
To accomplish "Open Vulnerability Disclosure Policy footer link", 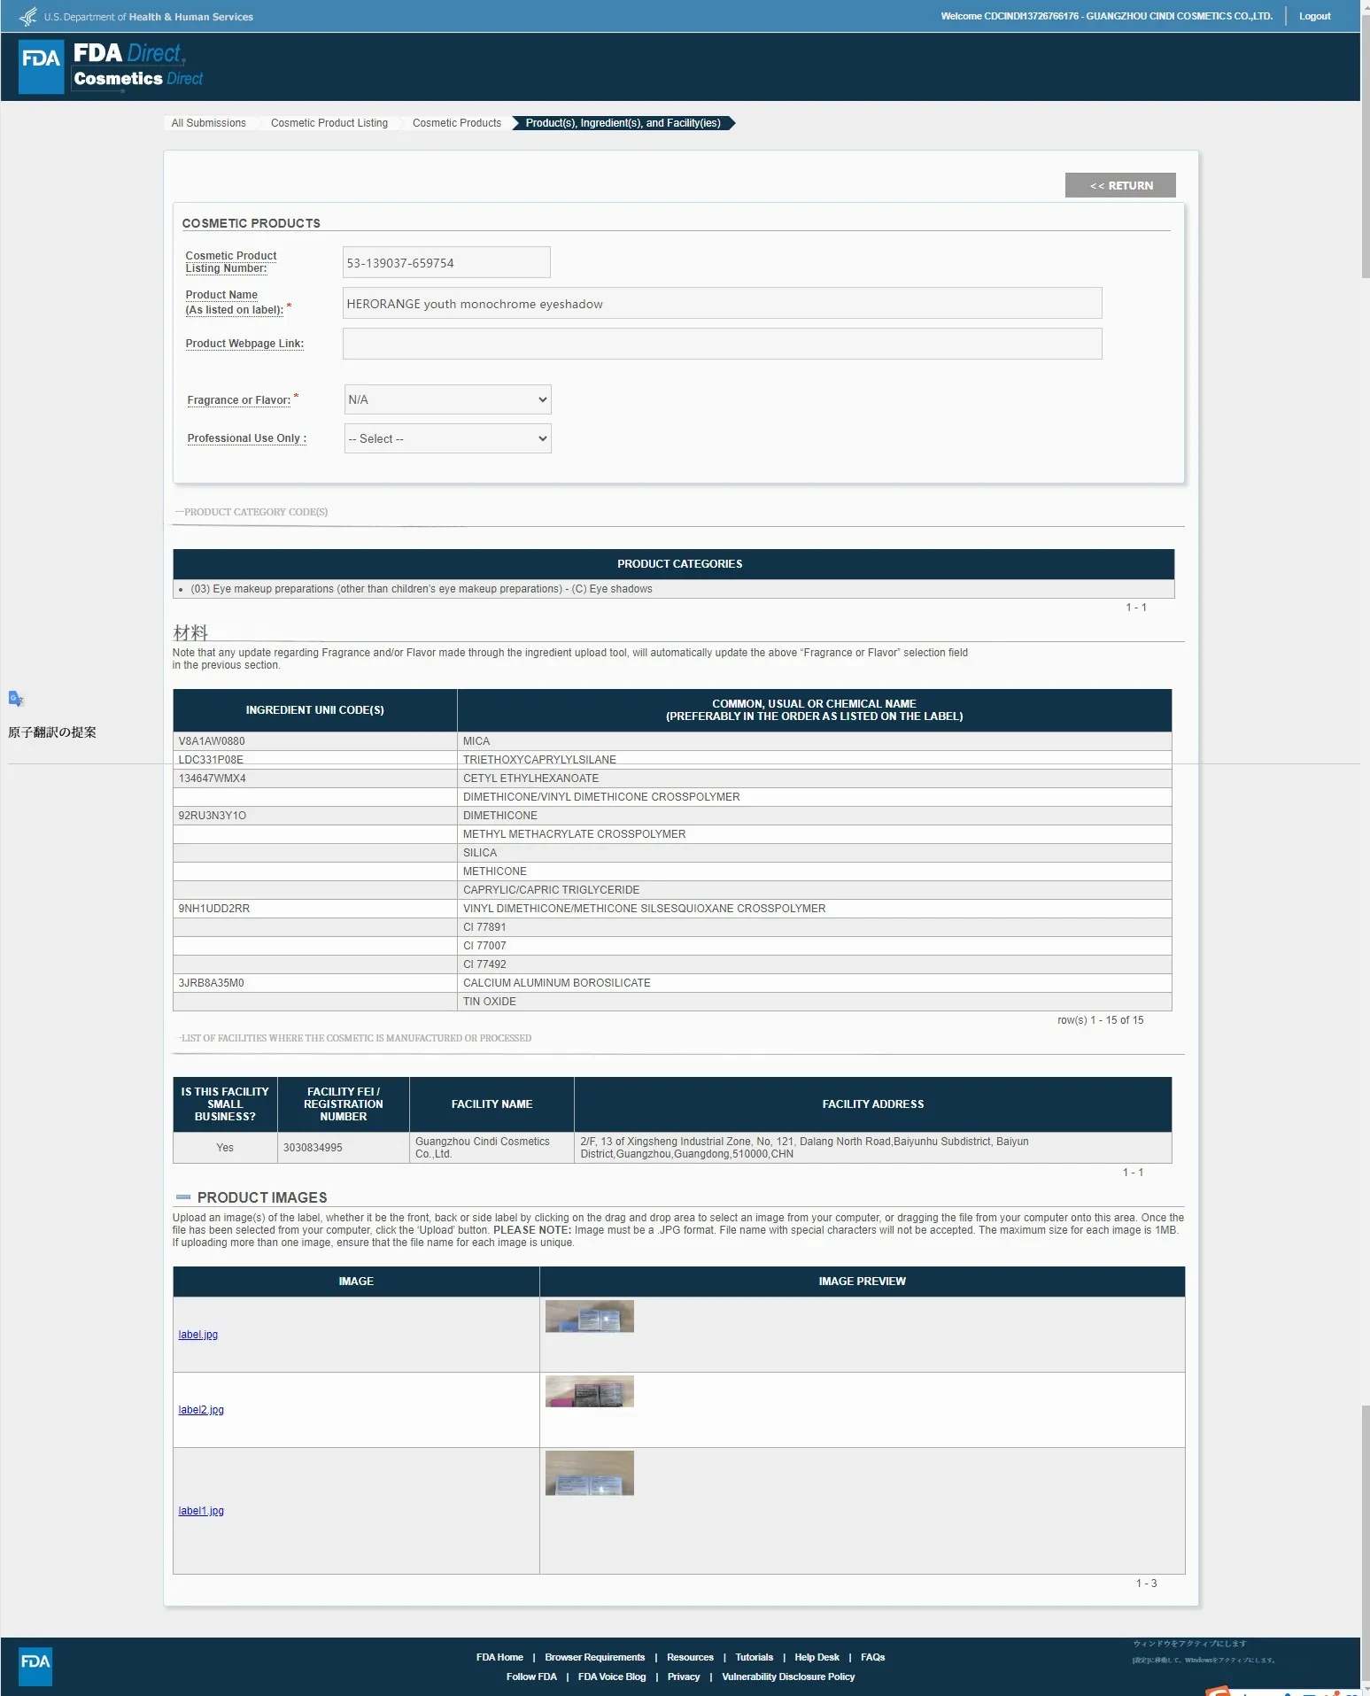I will coord(788,1677).
